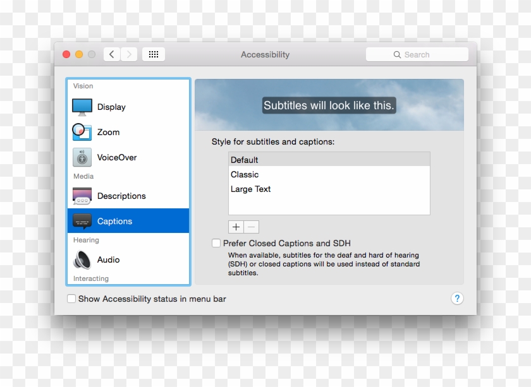Open the Display label in sidebar

click(x=111, y=107)
